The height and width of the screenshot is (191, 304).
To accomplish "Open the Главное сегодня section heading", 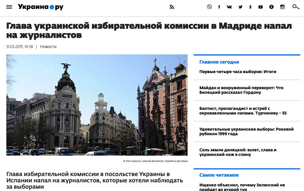I will coord(219,62).
